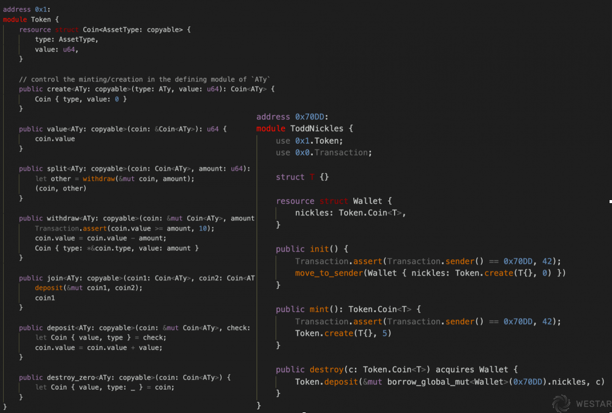Select "let Coin { value, type: _ } = coin;"

pos(105,387)
